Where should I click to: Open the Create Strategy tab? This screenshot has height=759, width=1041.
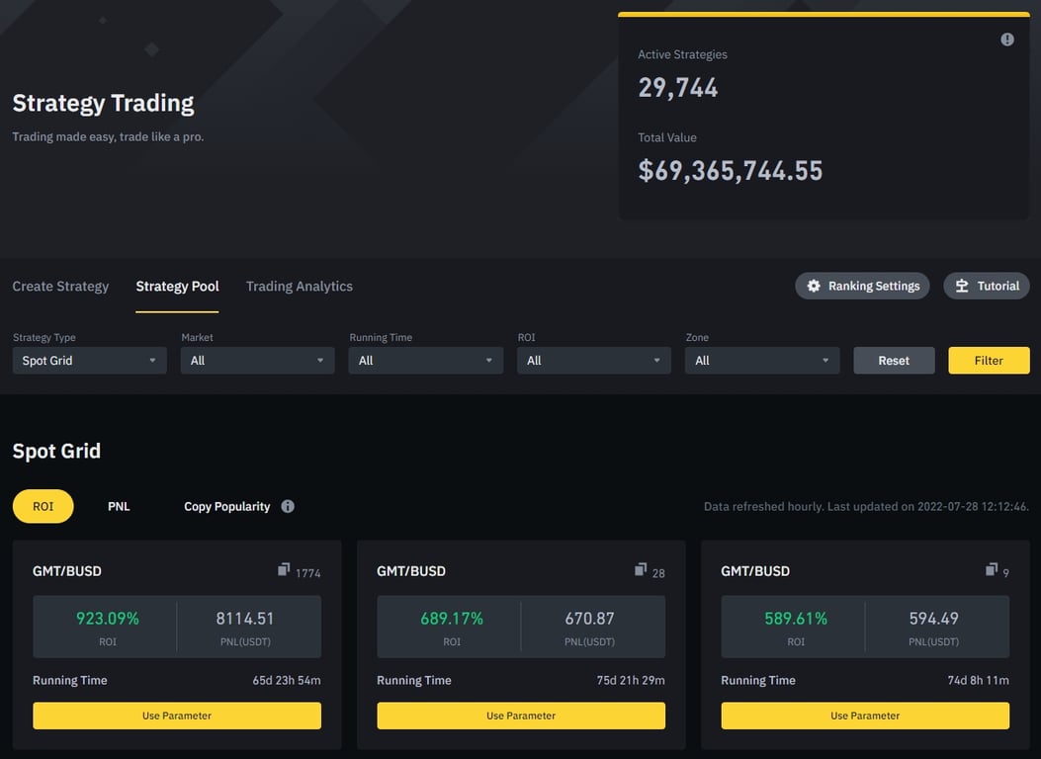(x=60, y=286)
